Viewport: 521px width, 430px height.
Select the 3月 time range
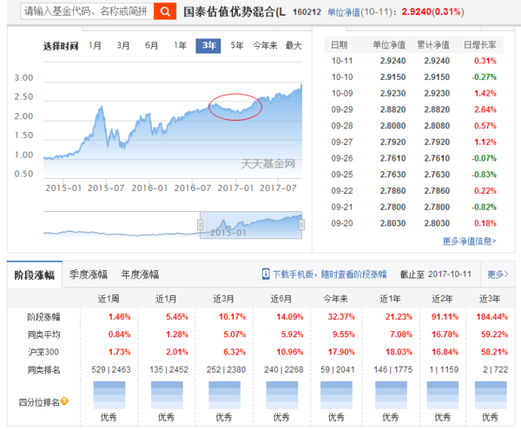pyautogui.click(x=123, y=45)
